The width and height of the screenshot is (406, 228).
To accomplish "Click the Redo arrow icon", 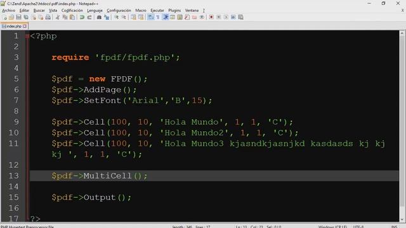I will (x=89, y=17).
